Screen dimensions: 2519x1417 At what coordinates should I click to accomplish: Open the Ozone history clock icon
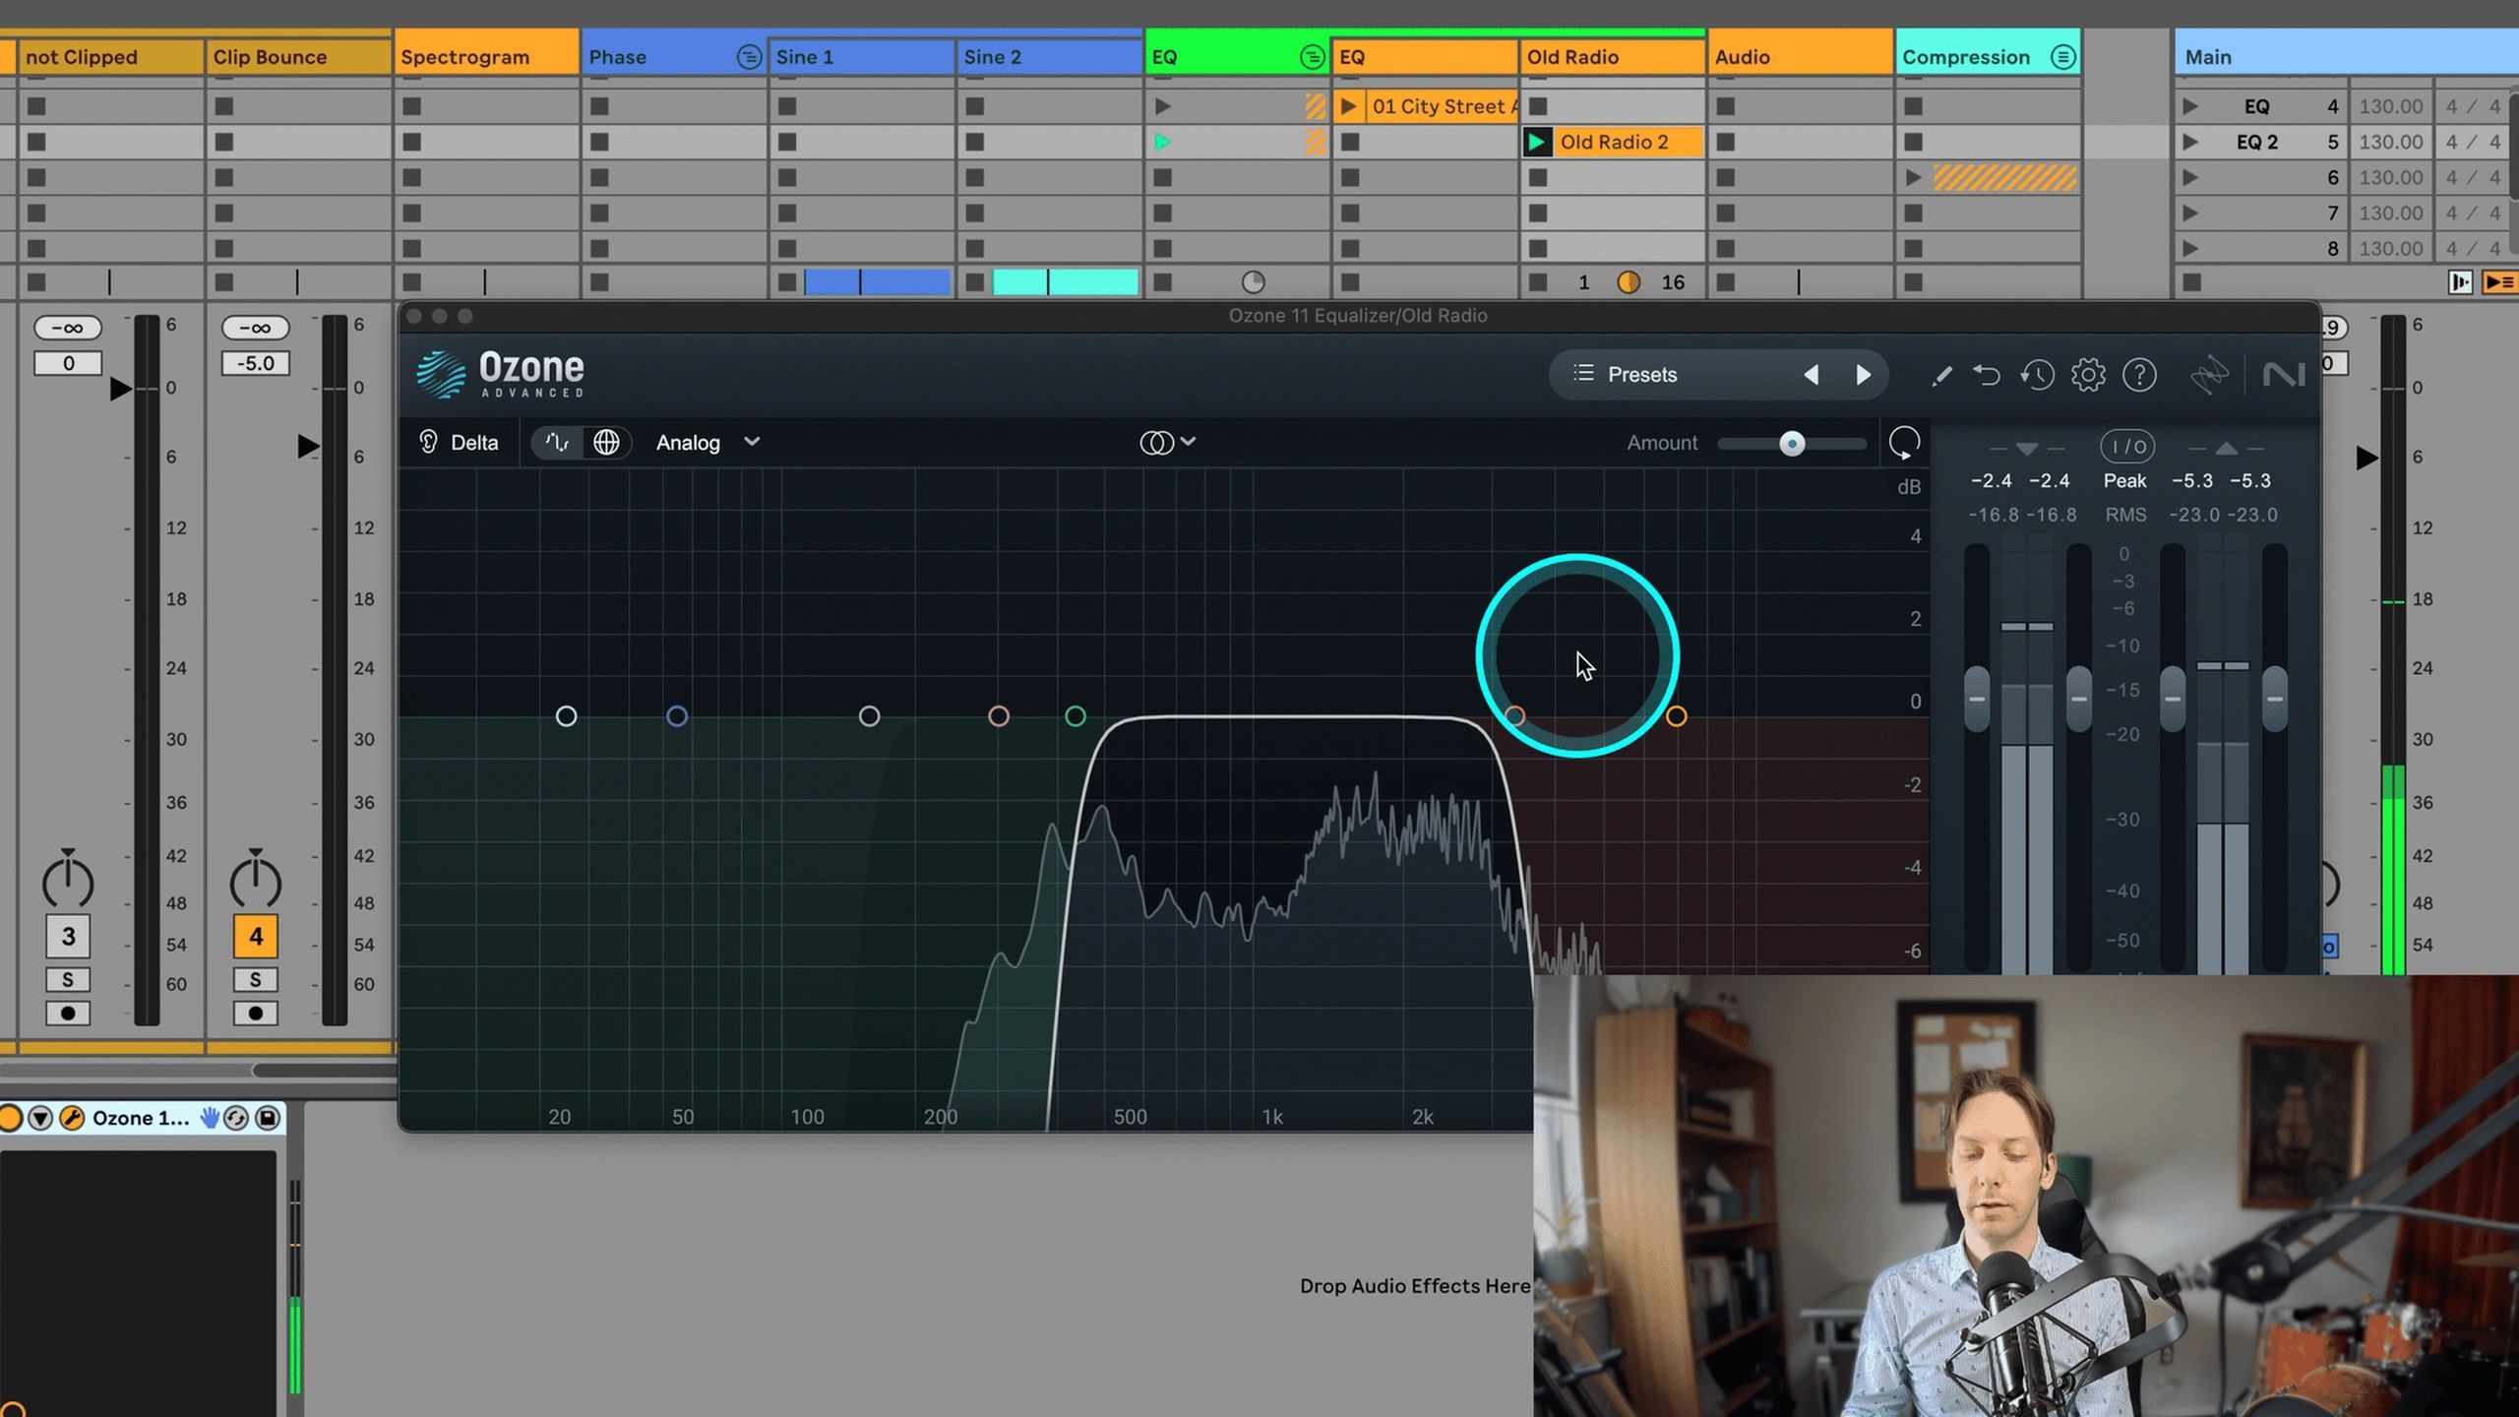2037,375
